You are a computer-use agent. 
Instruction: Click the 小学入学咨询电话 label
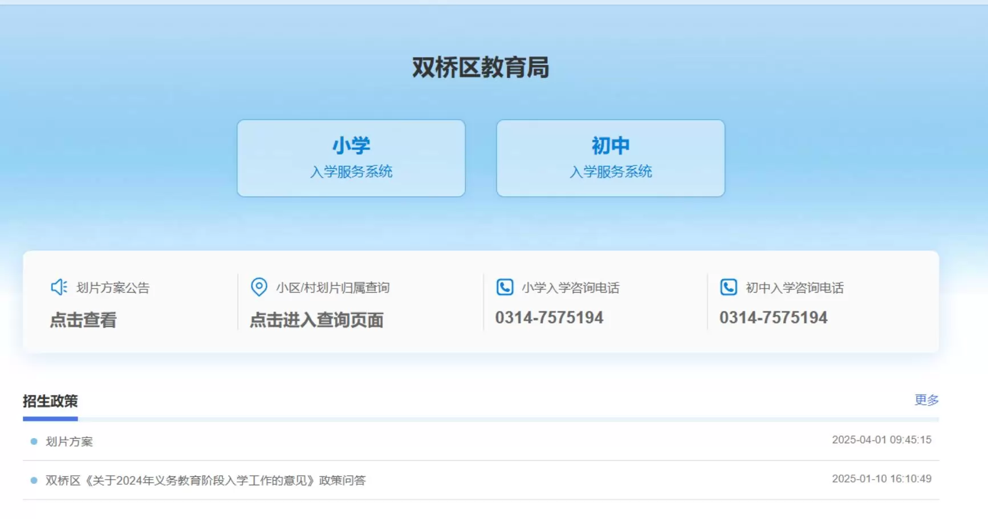click(571, 287)
